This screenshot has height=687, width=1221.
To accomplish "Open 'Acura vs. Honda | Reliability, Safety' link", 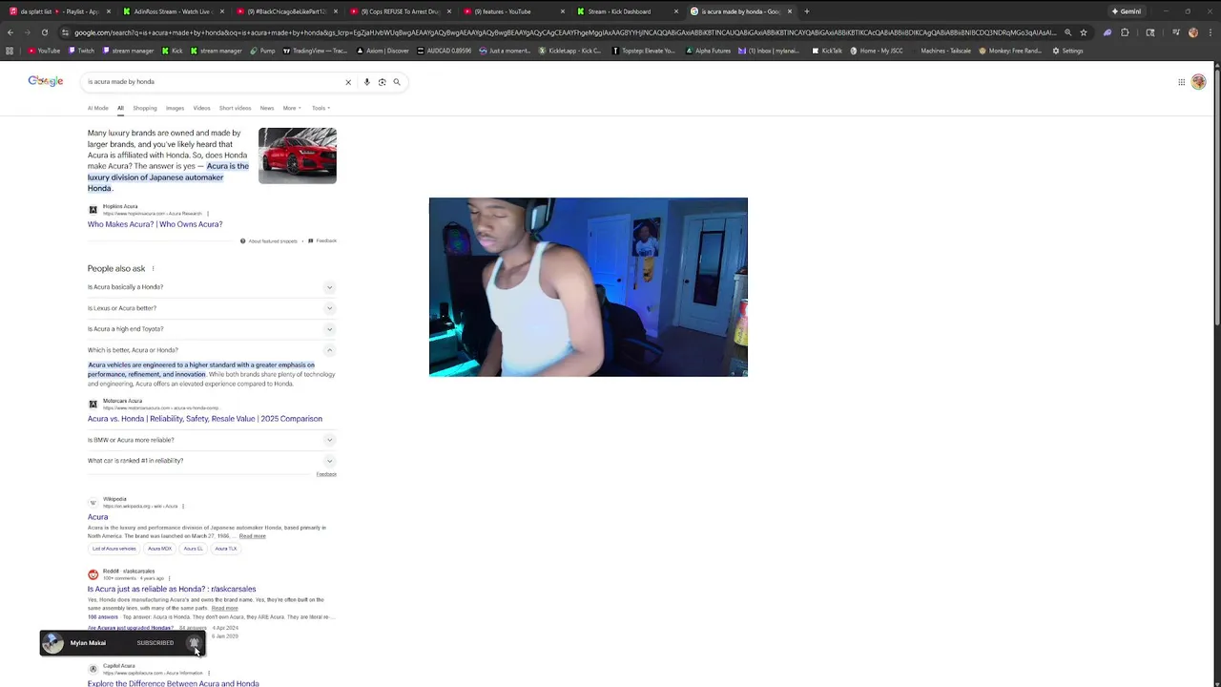I will pyautogui.click(x=205, y=419).
